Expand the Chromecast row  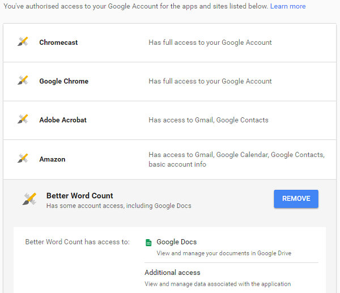[x=169, y=43]
